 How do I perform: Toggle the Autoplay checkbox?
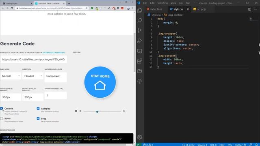coord(38,109)
